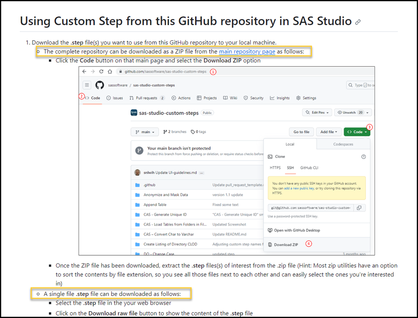This screenshot has height=318, width=418.
Task: Click the Clone help question-mark icon
Action: 363,157
